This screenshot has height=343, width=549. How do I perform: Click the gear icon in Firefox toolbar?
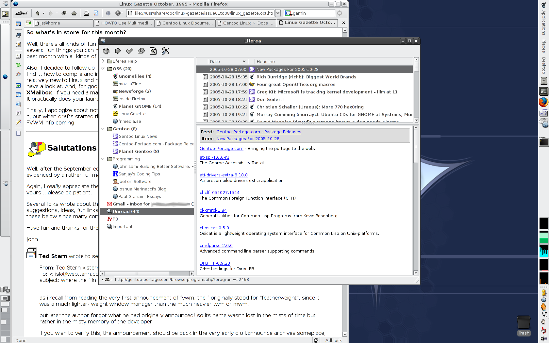pyautogui.click(x=108, y=13)
